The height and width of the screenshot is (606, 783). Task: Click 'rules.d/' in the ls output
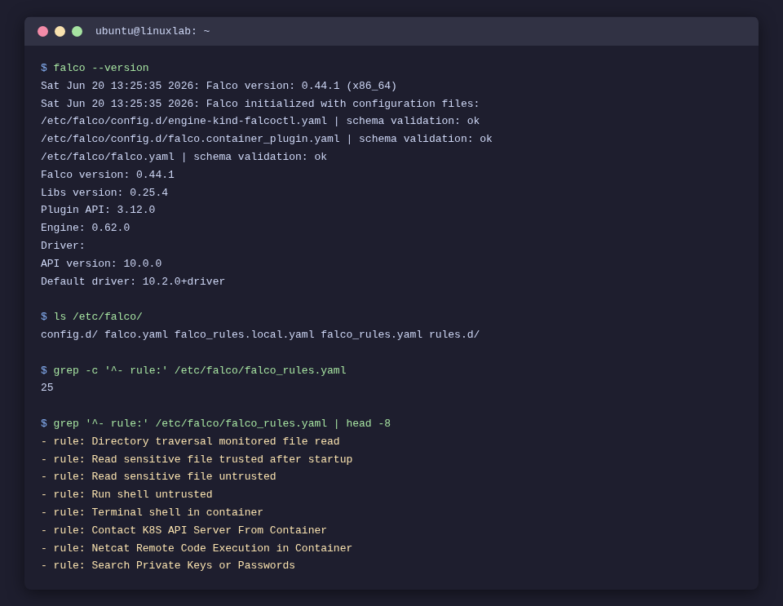(454, 334)
